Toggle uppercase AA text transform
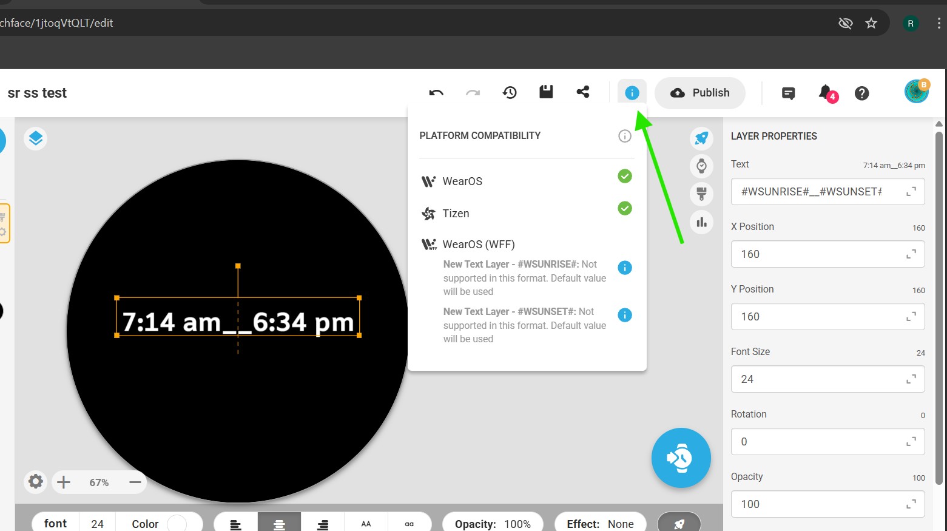947x531 pixels. (x=366, y=524)
